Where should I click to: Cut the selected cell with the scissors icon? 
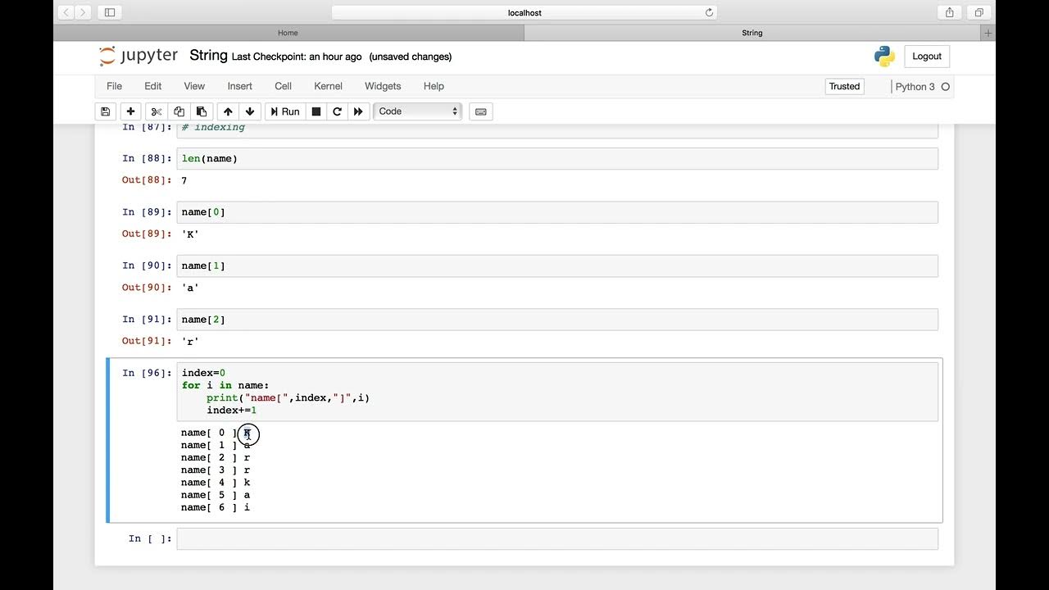(157, 111)
